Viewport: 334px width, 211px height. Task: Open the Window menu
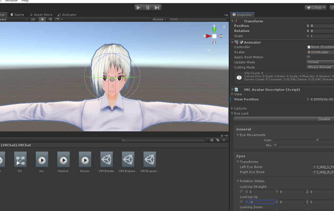coord(11,1)
